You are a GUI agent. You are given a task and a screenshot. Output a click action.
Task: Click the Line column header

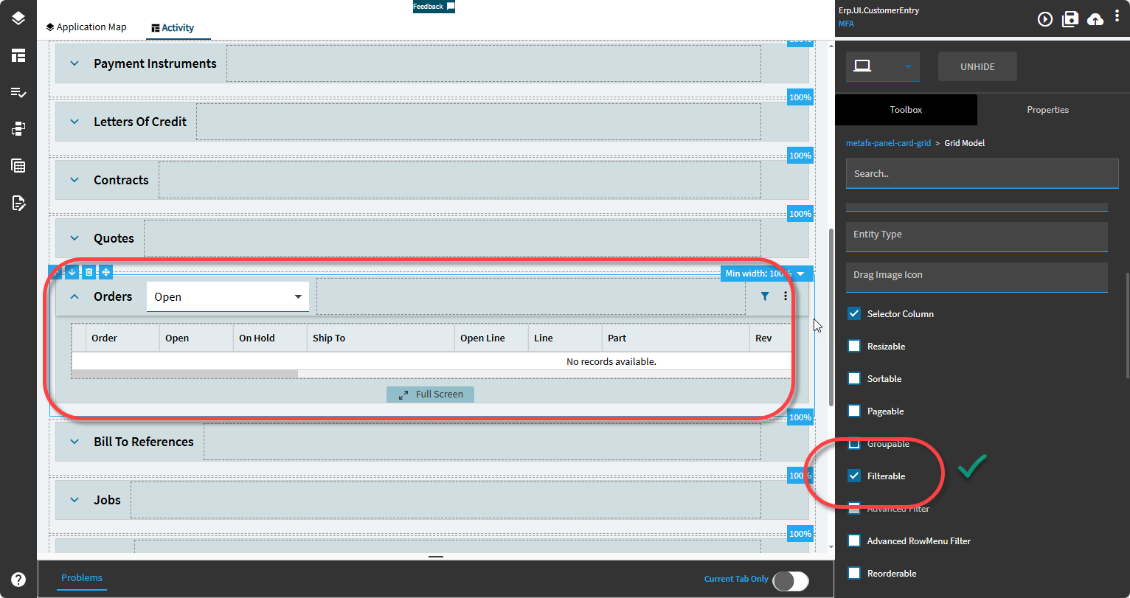click(x=565, y=338)
